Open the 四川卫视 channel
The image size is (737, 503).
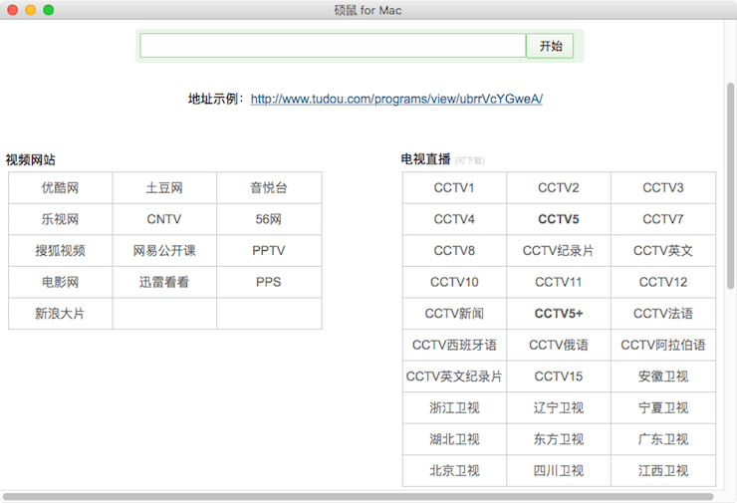point(559,470)
